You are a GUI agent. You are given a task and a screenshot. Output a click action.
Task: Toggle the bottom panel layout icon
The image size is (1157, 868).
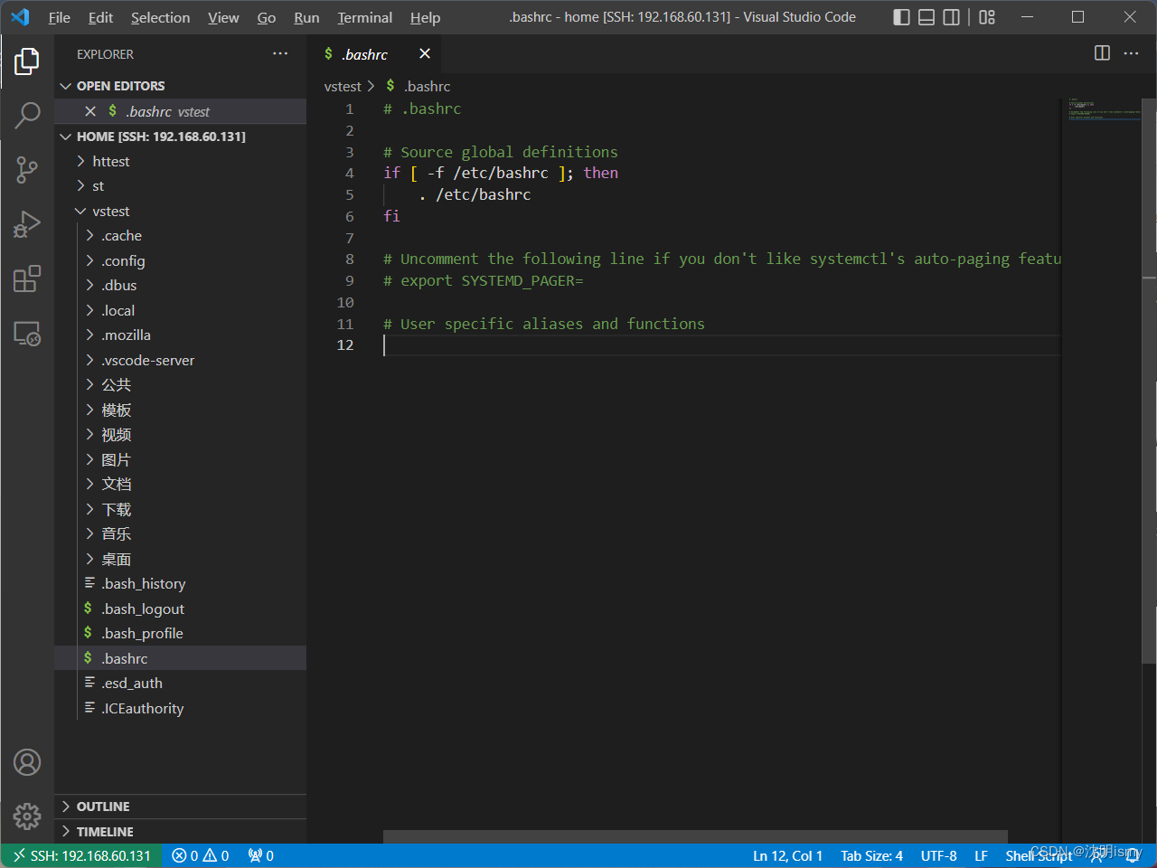927,17
